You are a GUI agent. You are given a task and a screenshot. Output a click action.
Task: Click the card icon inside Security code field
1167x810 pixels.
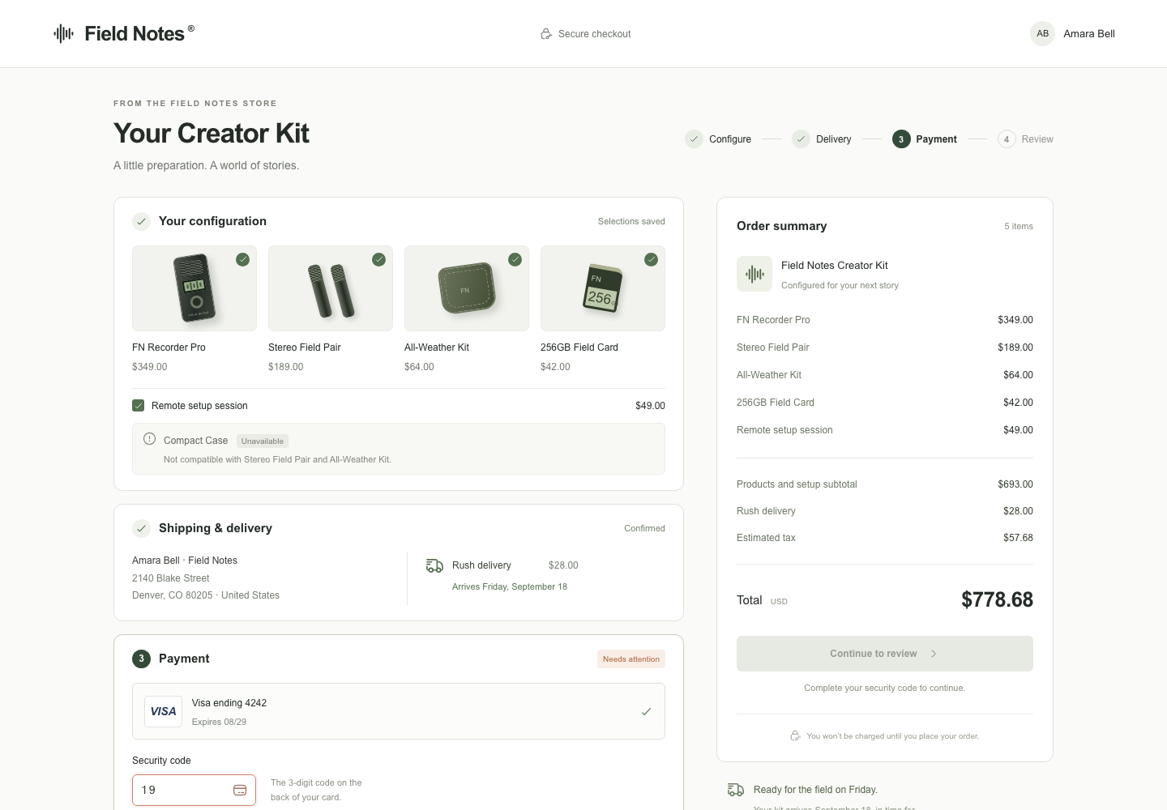[x=240, y=790]
